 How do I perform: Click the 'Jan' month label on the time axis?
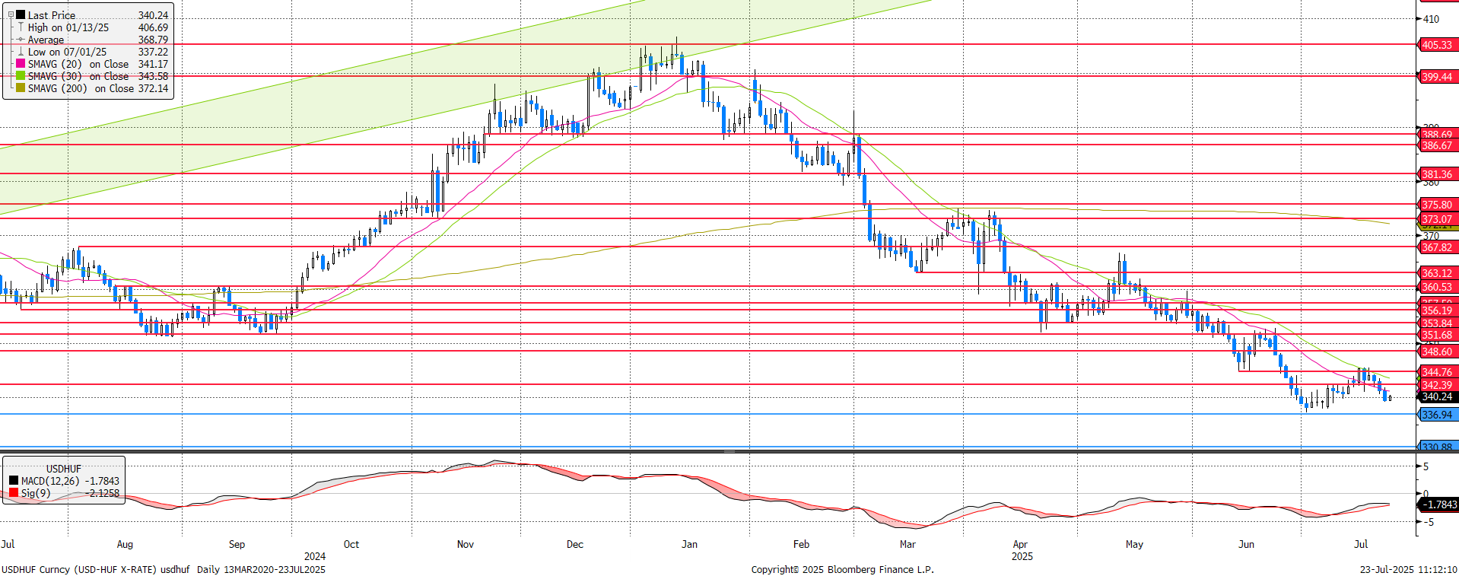689,544
